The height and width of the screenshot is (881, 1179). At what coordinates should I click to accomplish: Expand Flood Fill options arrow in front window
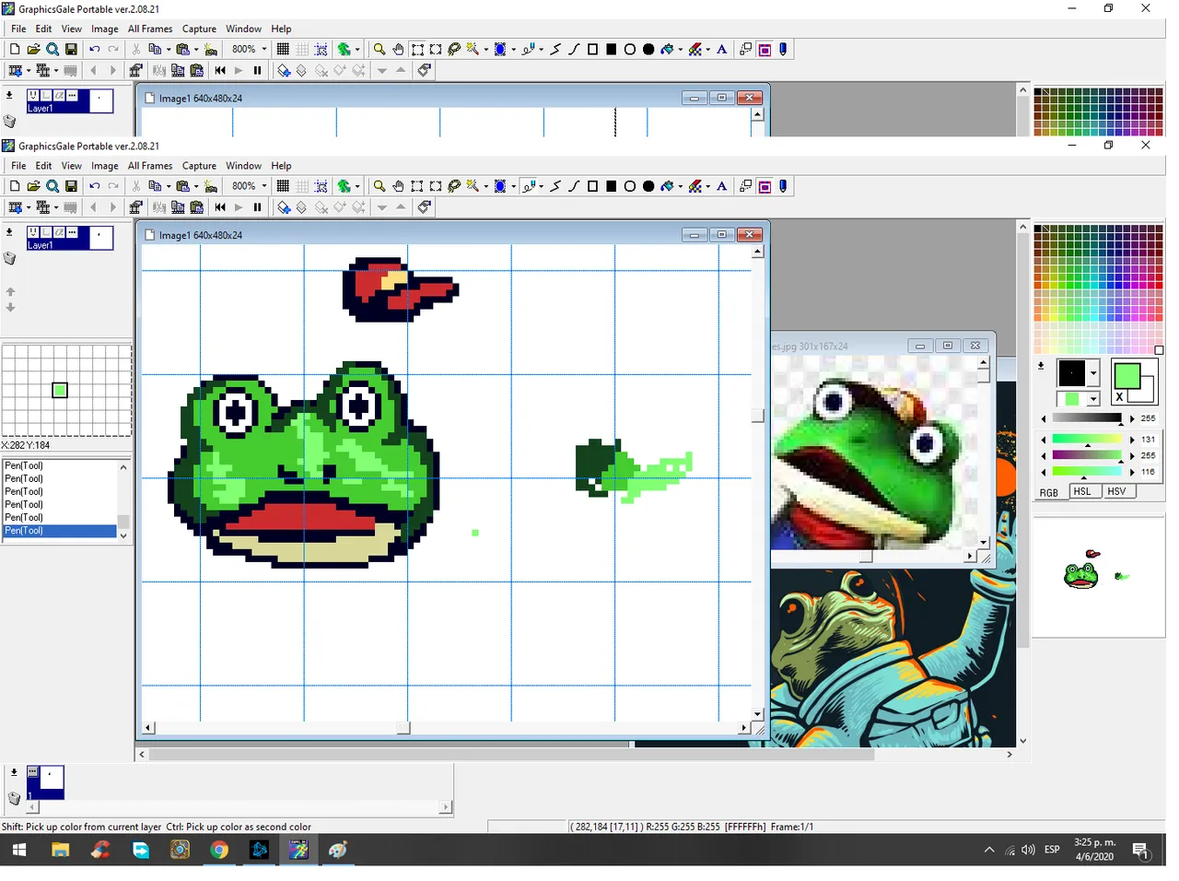click(x=681, y=186)
